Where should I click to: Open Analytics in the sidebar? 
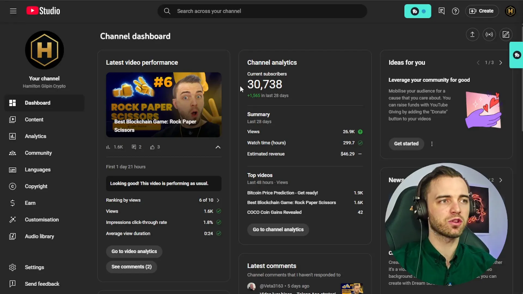[x=44, y=136]
